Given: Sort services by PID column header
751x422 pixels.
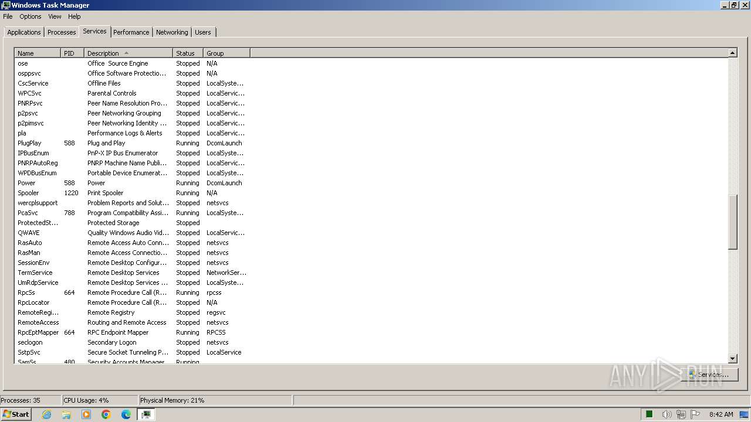Looking at the screenshot, I should click(73, 53).
